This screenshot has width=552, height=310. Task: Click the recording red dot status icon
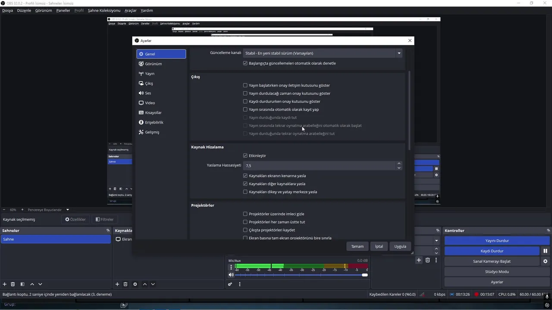click(x=477, y=294)
